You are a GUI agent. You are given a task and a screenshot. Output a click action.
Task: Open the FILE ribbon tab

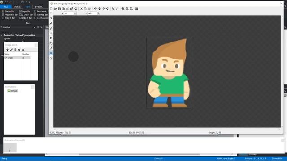pos(6,7)
